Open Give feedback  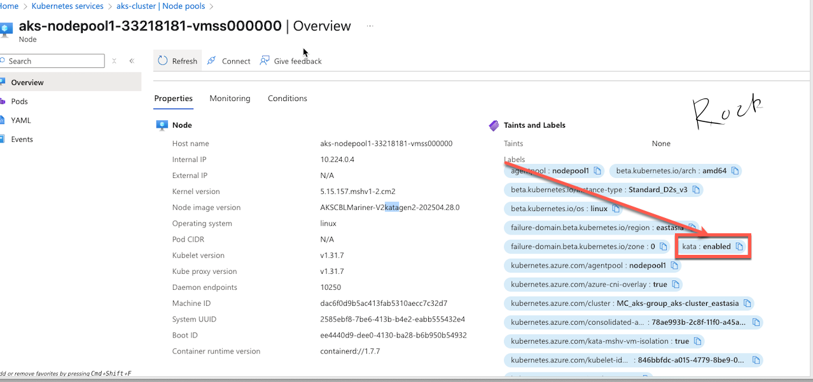pos(291,61)
